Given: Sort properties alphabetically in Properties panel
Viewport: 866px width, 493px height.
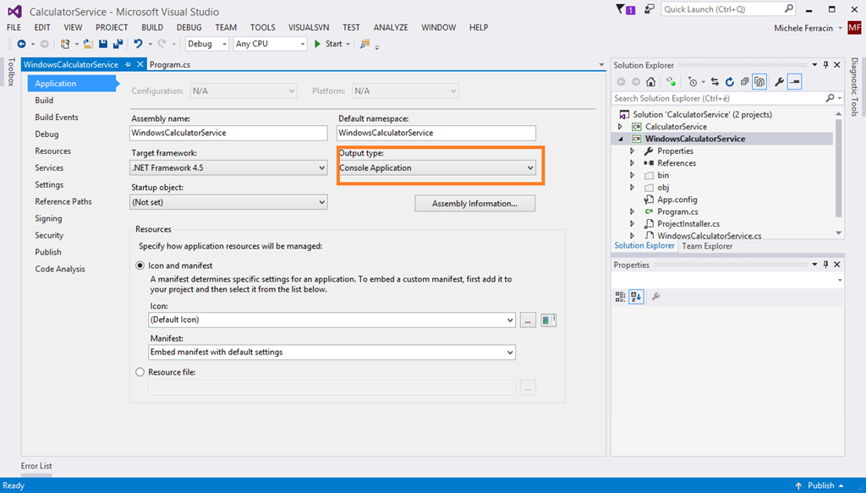Looking at the screenshot, I should coord(636,297).
